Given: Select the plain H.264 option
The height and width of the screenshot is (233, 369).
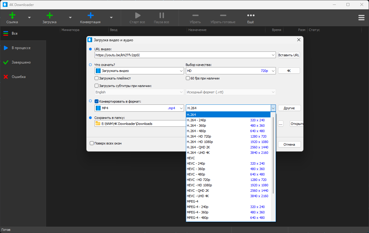Looking at the screenshot, I should 228,115.
